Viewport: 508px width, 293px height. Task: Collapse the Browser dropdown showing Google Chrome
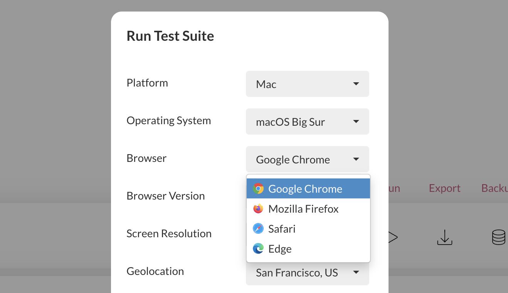click(308, 159)
